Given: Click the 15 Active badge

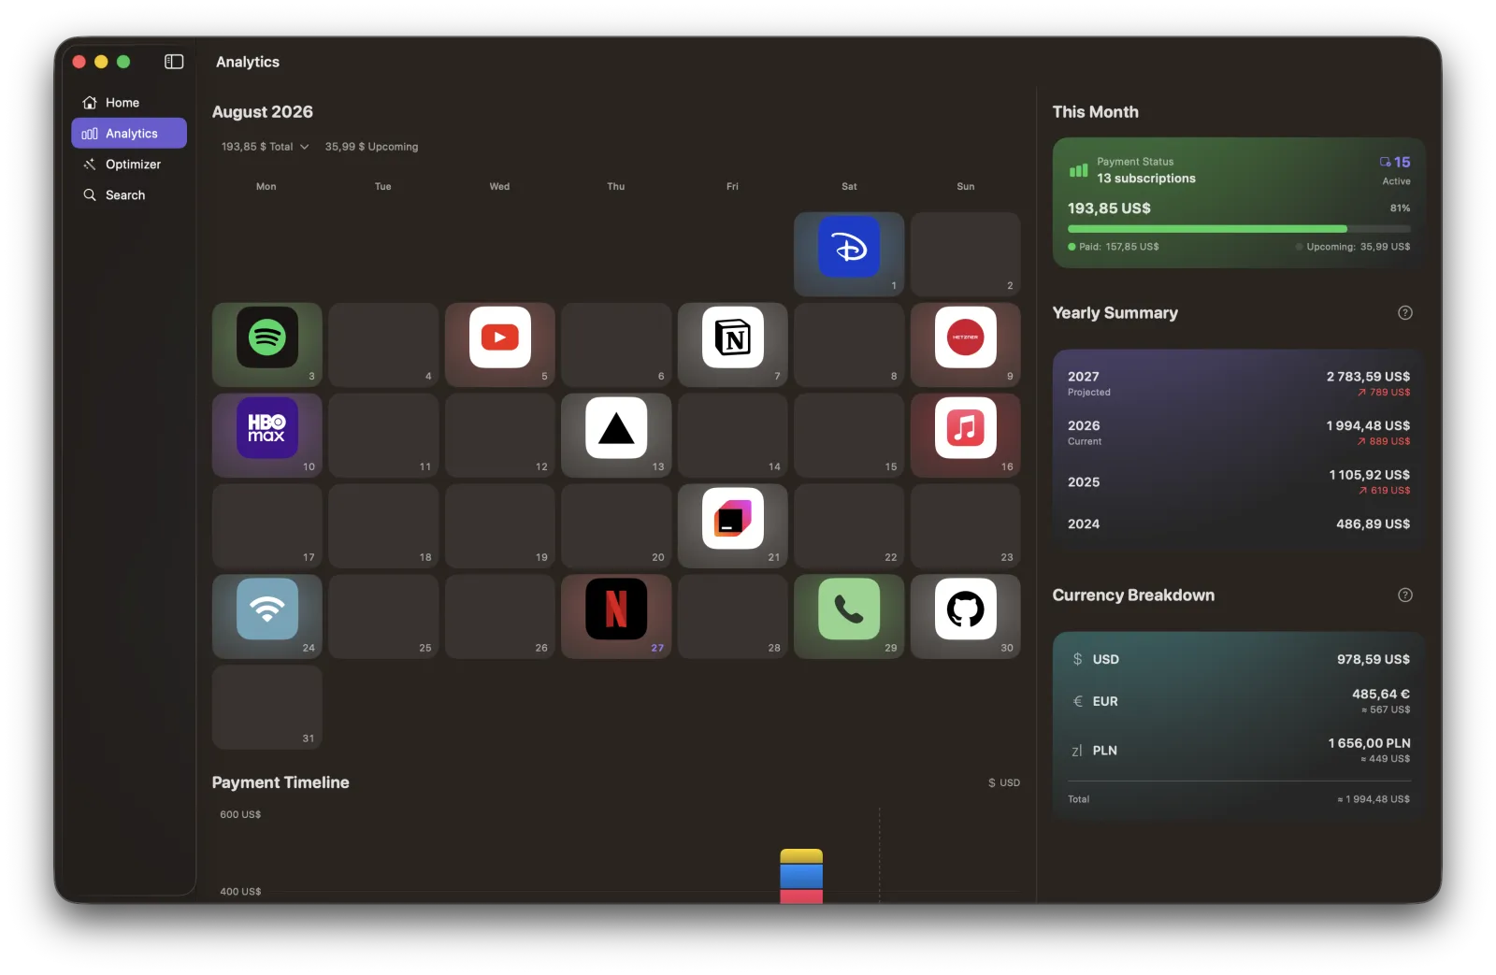Looking at the screenshot, I should point(1395,170).
